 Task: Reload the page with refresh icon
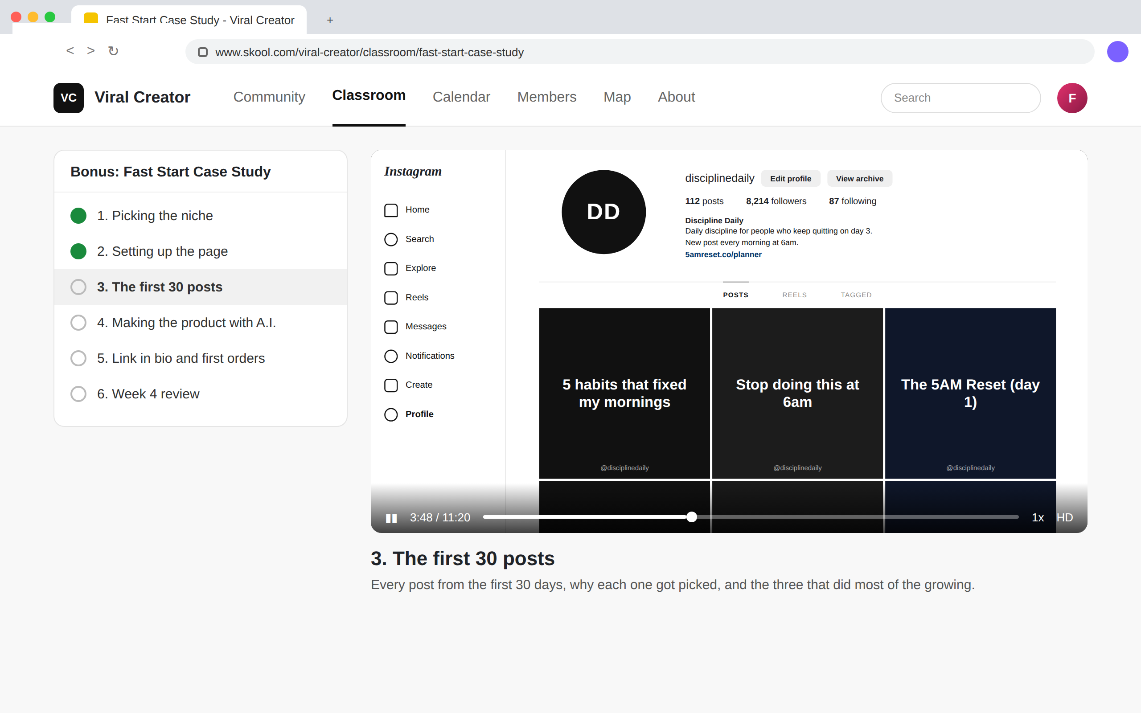point(113,50)
